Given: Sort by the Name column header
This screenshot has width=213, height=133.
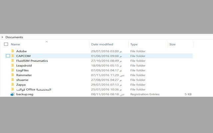Looking at the screenshot, I should [15, 44].
